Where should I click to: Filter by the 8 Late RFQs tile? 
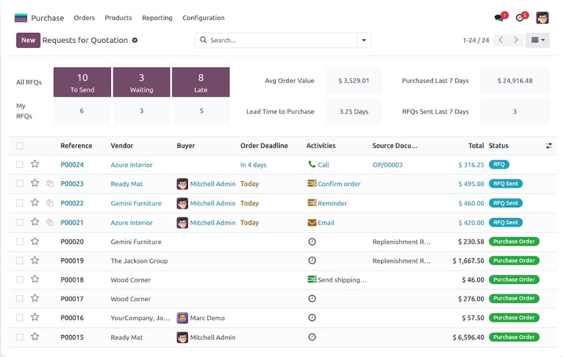click(x=200, y=82)
